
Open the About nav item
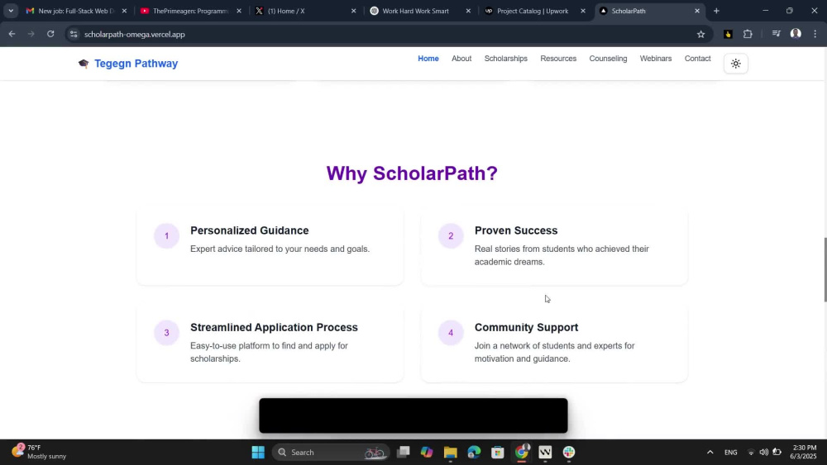pyautogui.click(x=461, y=59)
